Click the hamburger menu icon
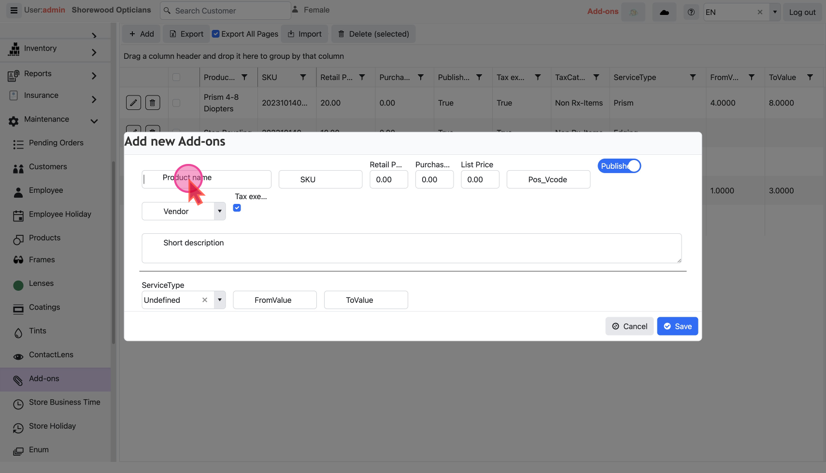This screenshot has width=826, height=473. 14,10
